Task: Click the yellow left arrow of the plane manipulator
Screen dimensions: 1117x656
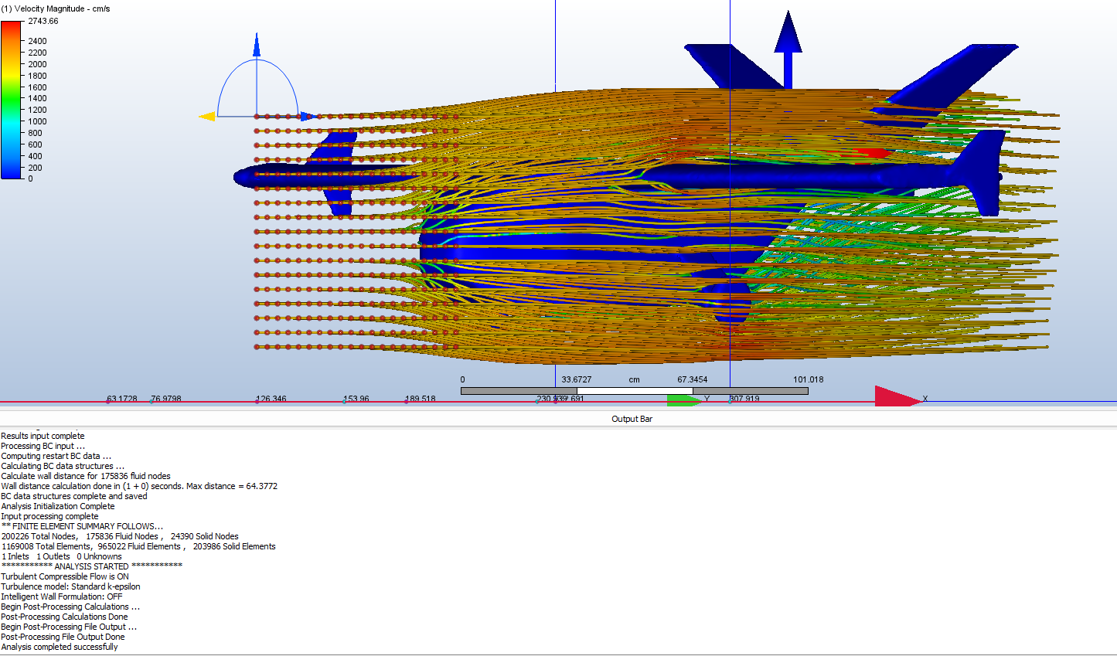Action: pyautogui.click(x=207, y=117)
